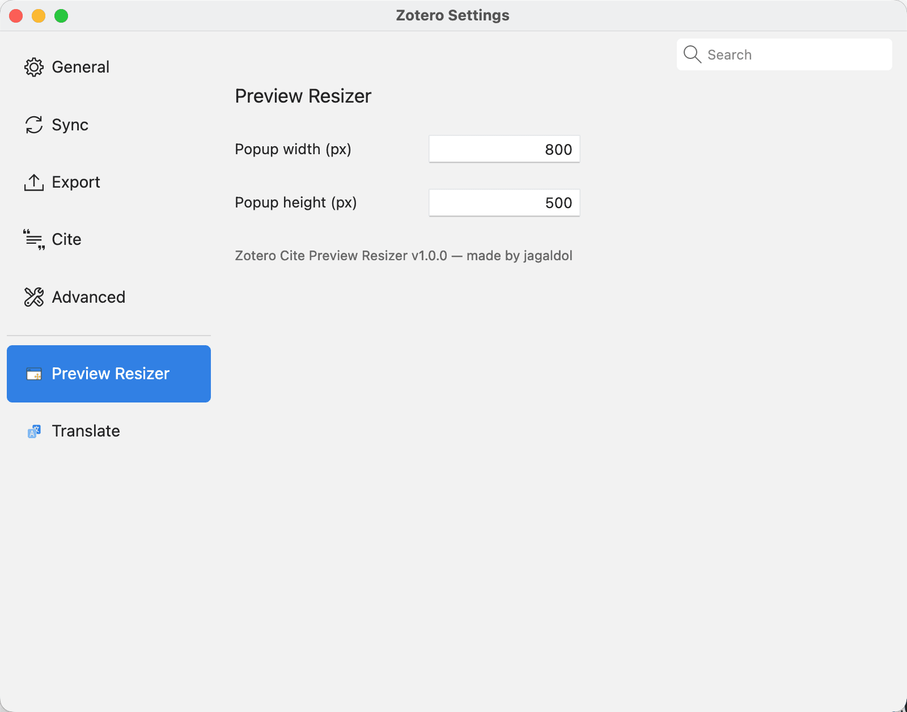907x712 pixels.
Task: Click inside the Search settings box
Action: point(794,55)
